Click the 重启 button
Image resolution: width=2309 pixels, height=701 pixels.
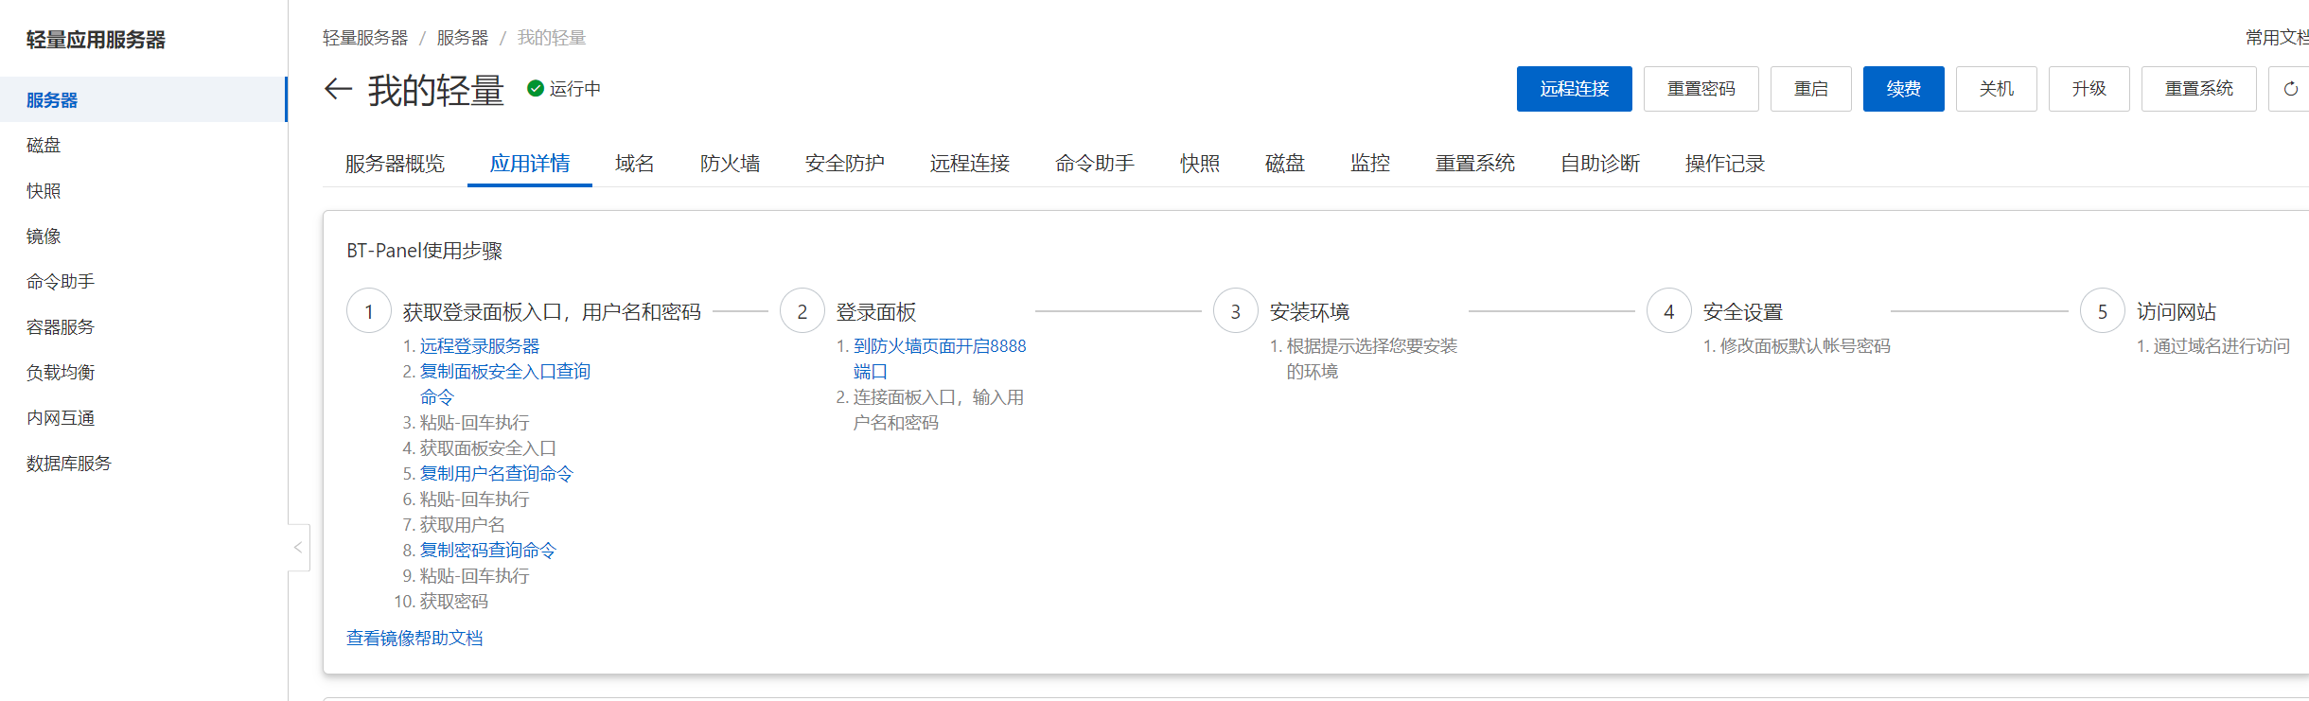[x=1810, y=89]
